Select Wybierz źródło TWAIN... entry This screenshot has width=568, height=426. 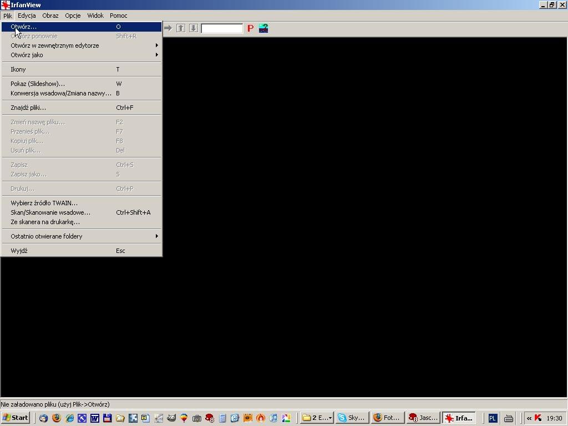click(82, 203)
